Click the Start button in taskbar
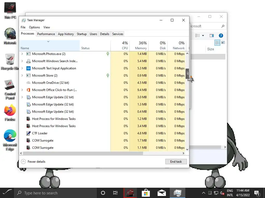This screenshot has height=198, width=265. click(x=7, y=193)
